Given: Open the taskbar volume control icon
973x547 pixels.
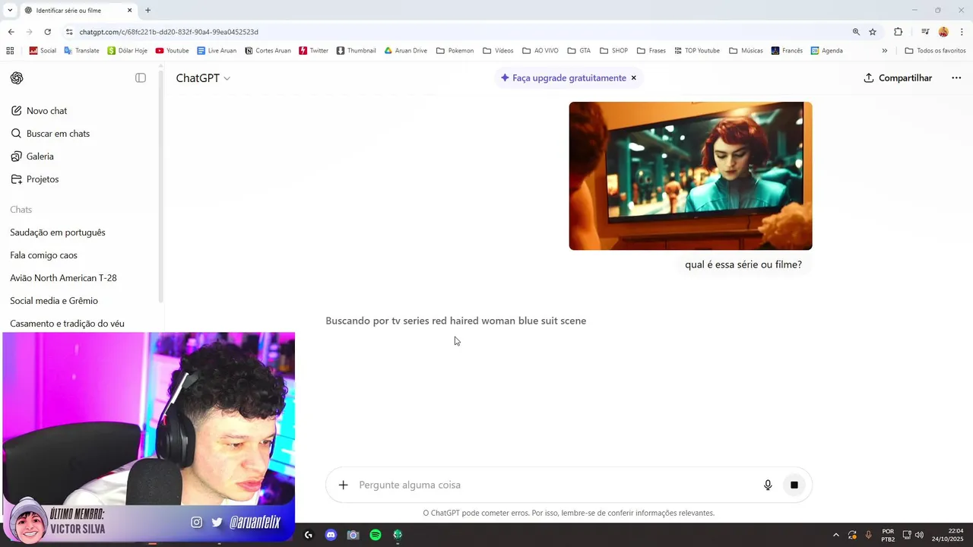Looking at the screenshot, I should point(919,535).
